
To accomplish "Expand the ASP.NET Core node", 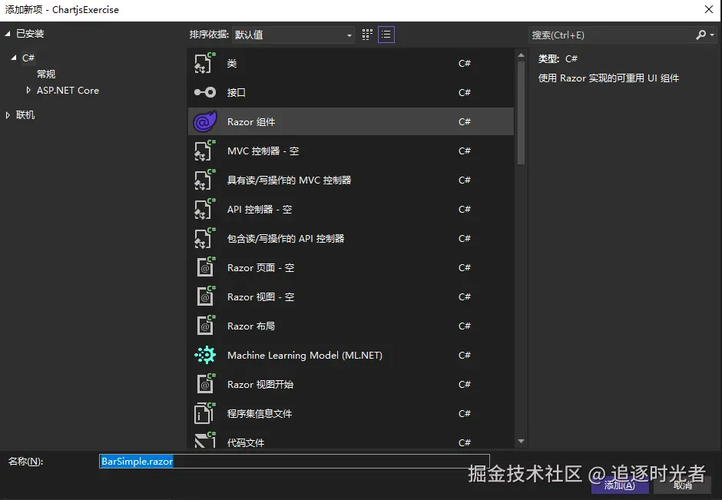I will [x=28, y=90].
